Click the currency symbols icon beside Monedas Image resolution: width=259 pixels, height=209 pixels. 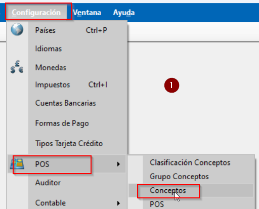(17, 67)
